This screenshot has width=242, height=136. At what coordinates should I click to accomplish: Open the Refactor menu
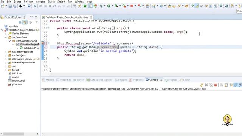coord(28,2)
